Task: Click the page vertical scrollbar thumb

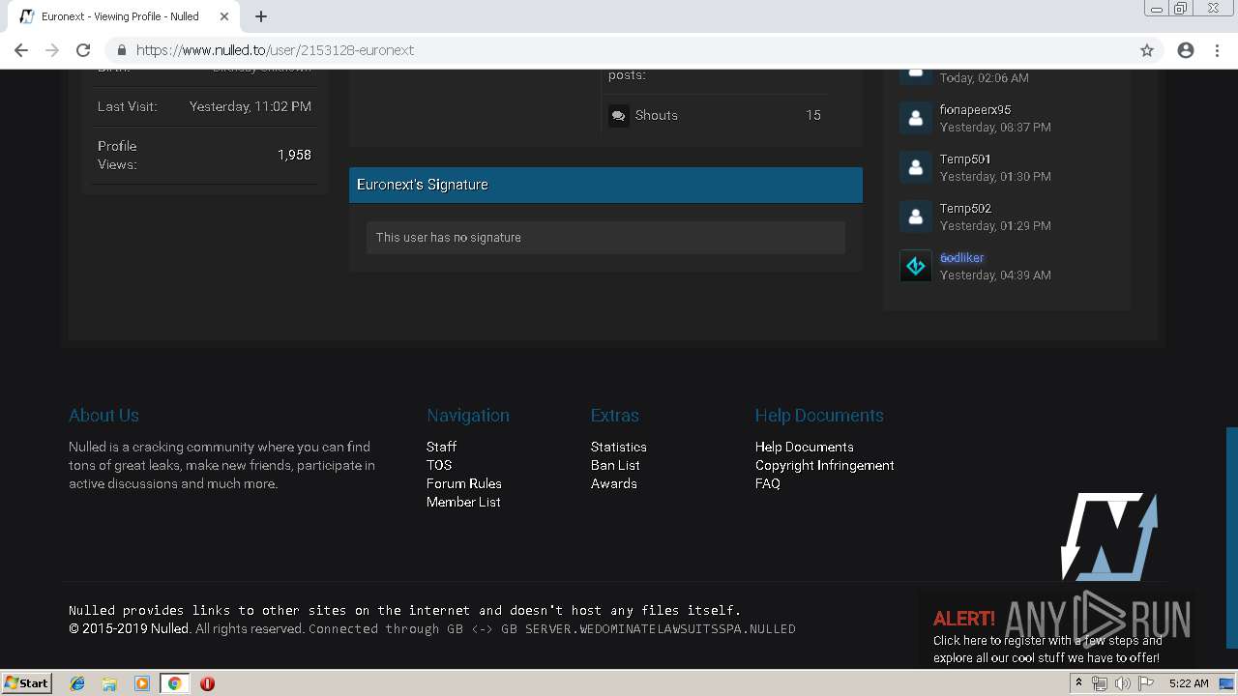Action: pyautogui.click(x=1231, y=537)
